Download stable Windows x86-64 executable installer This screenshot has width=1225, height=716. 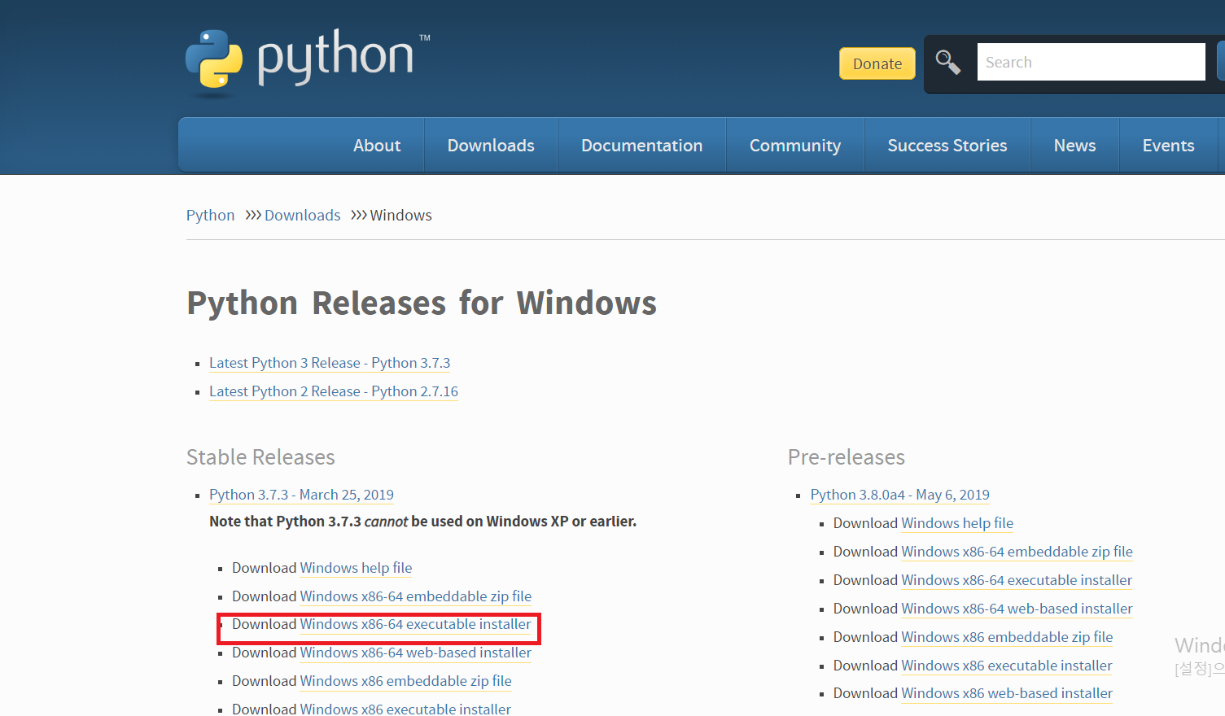coord(416,624)
